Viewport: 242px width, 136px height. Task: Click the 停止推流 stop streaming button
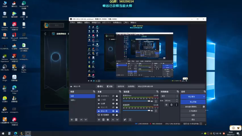click(191, 97)
